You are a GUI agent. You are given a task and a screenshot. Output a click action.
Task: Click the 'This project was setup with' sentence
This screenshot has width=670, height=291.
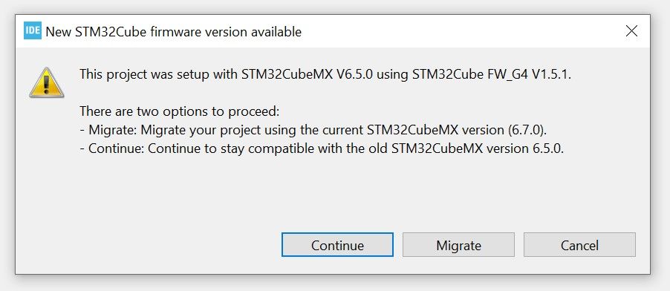[325, 74]
